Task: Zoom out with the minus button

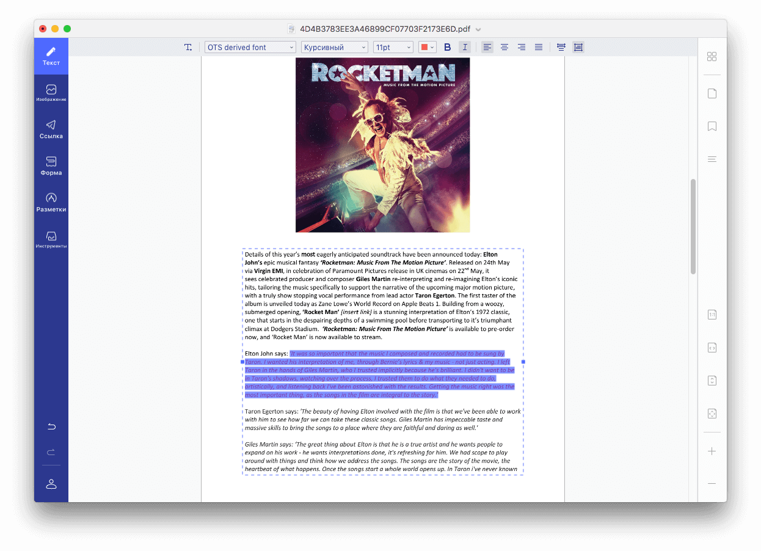Action: click(x=712, y=483)
